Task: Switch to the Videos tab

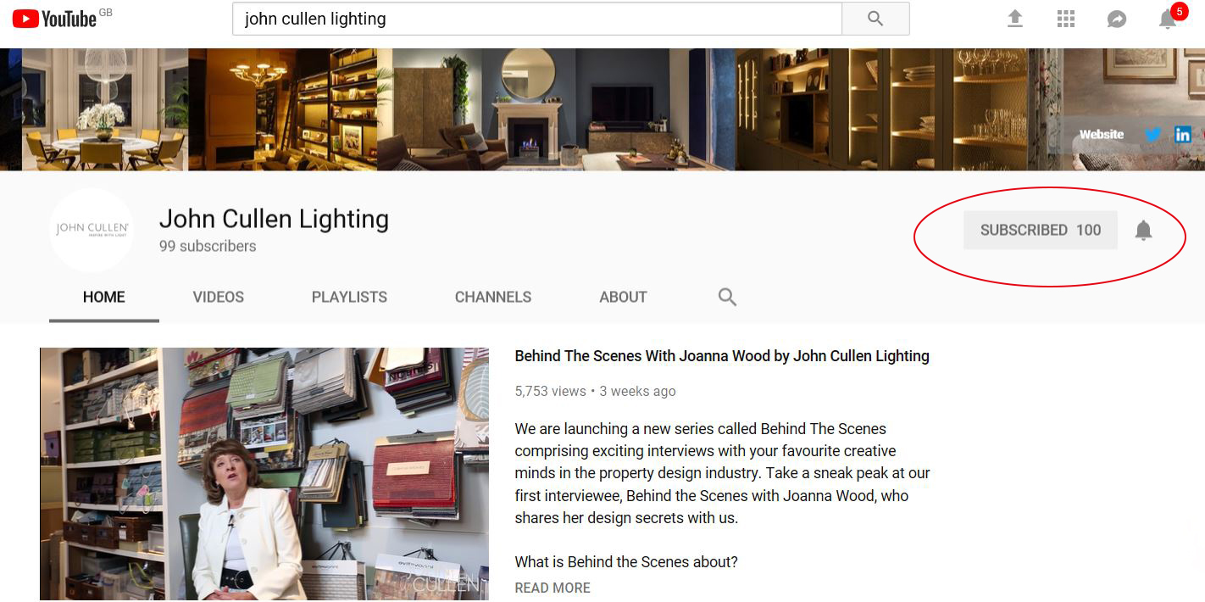Action: 219,297
